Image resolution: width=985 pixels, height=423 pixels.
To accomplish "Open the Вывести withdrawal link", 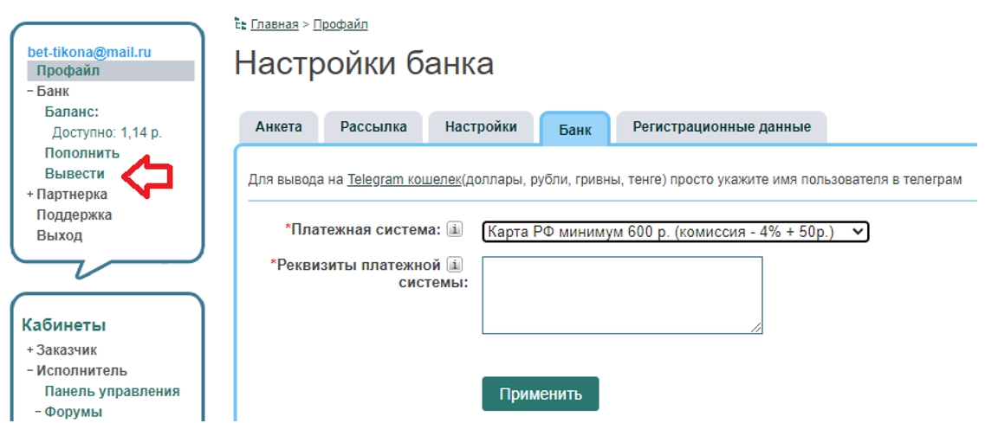I will tap(75, 173).
